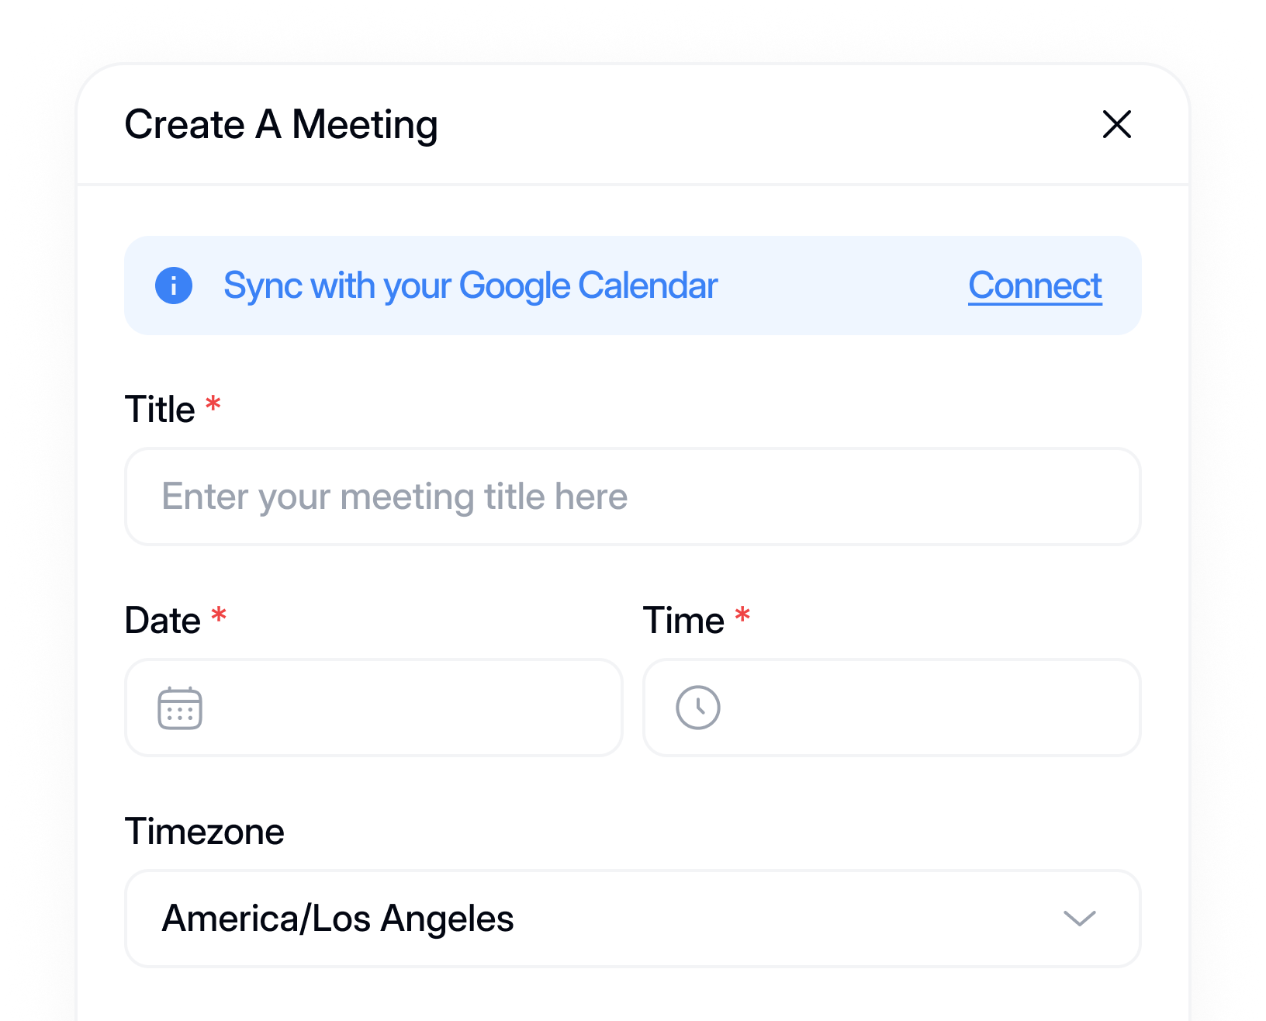The width and height of the screenshot is (1266, 1021).
Task: Click the Title field label
Action: click(160, 409)
